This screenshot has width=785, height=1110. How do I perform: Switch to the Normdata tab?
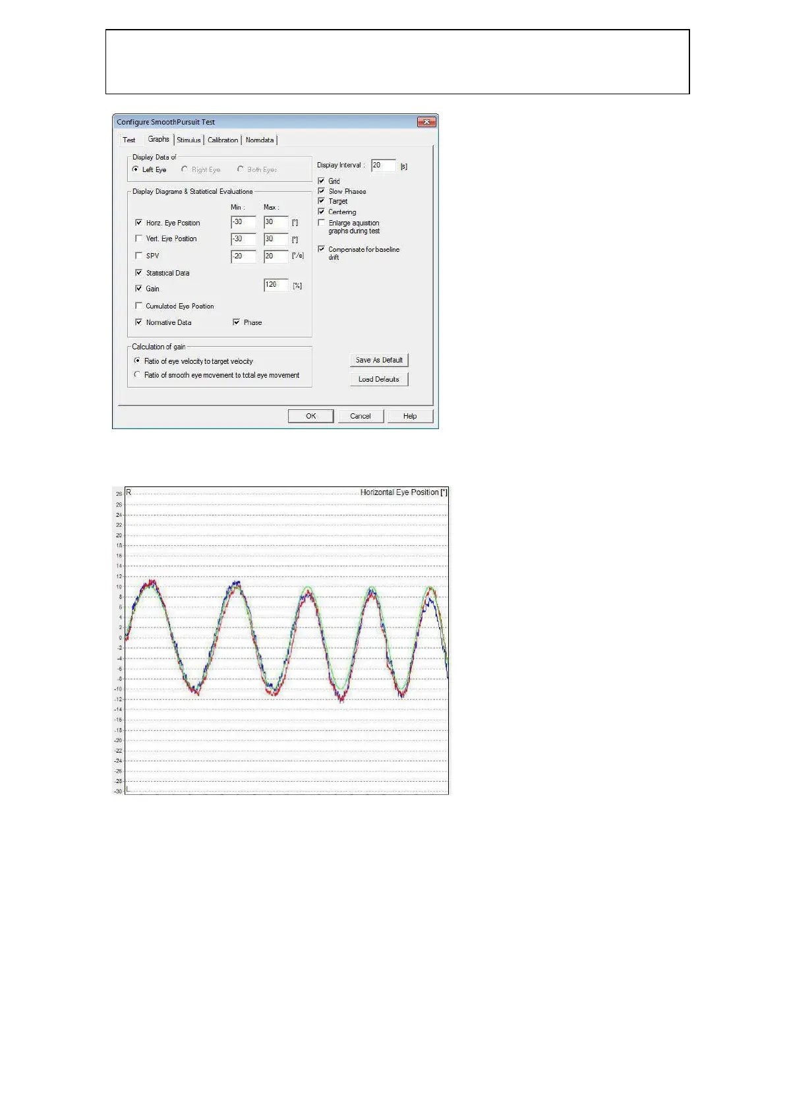[x=260, y=140]
